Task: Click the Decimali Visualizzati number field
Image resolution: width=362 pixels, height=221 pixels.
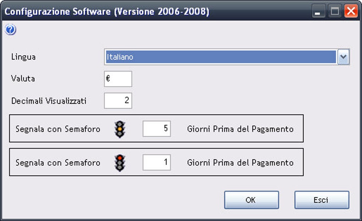Action: click(x=118, y=101)
